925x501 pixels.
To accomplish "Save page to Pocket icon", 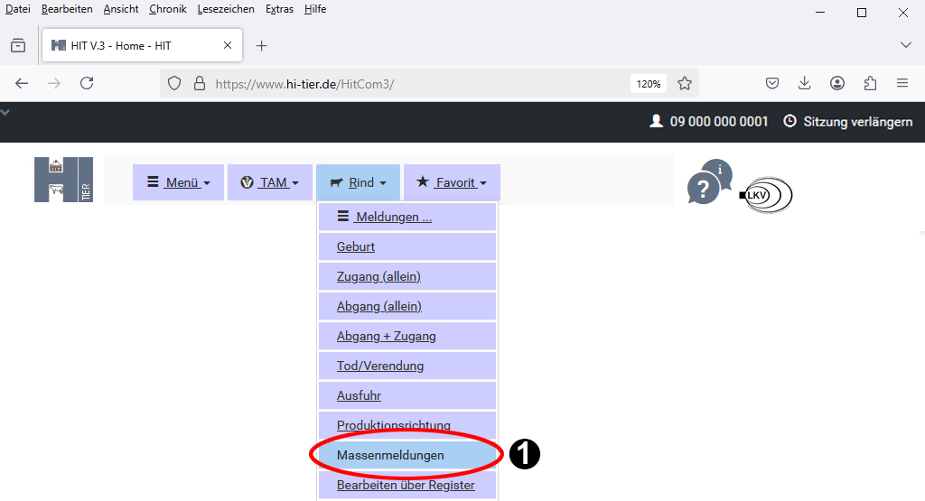I will point(772,83).
